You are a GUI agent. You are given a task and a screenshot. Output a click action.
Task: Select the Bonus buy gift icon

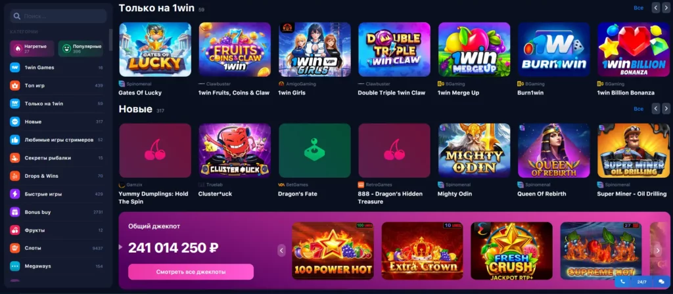pos(15,212)
